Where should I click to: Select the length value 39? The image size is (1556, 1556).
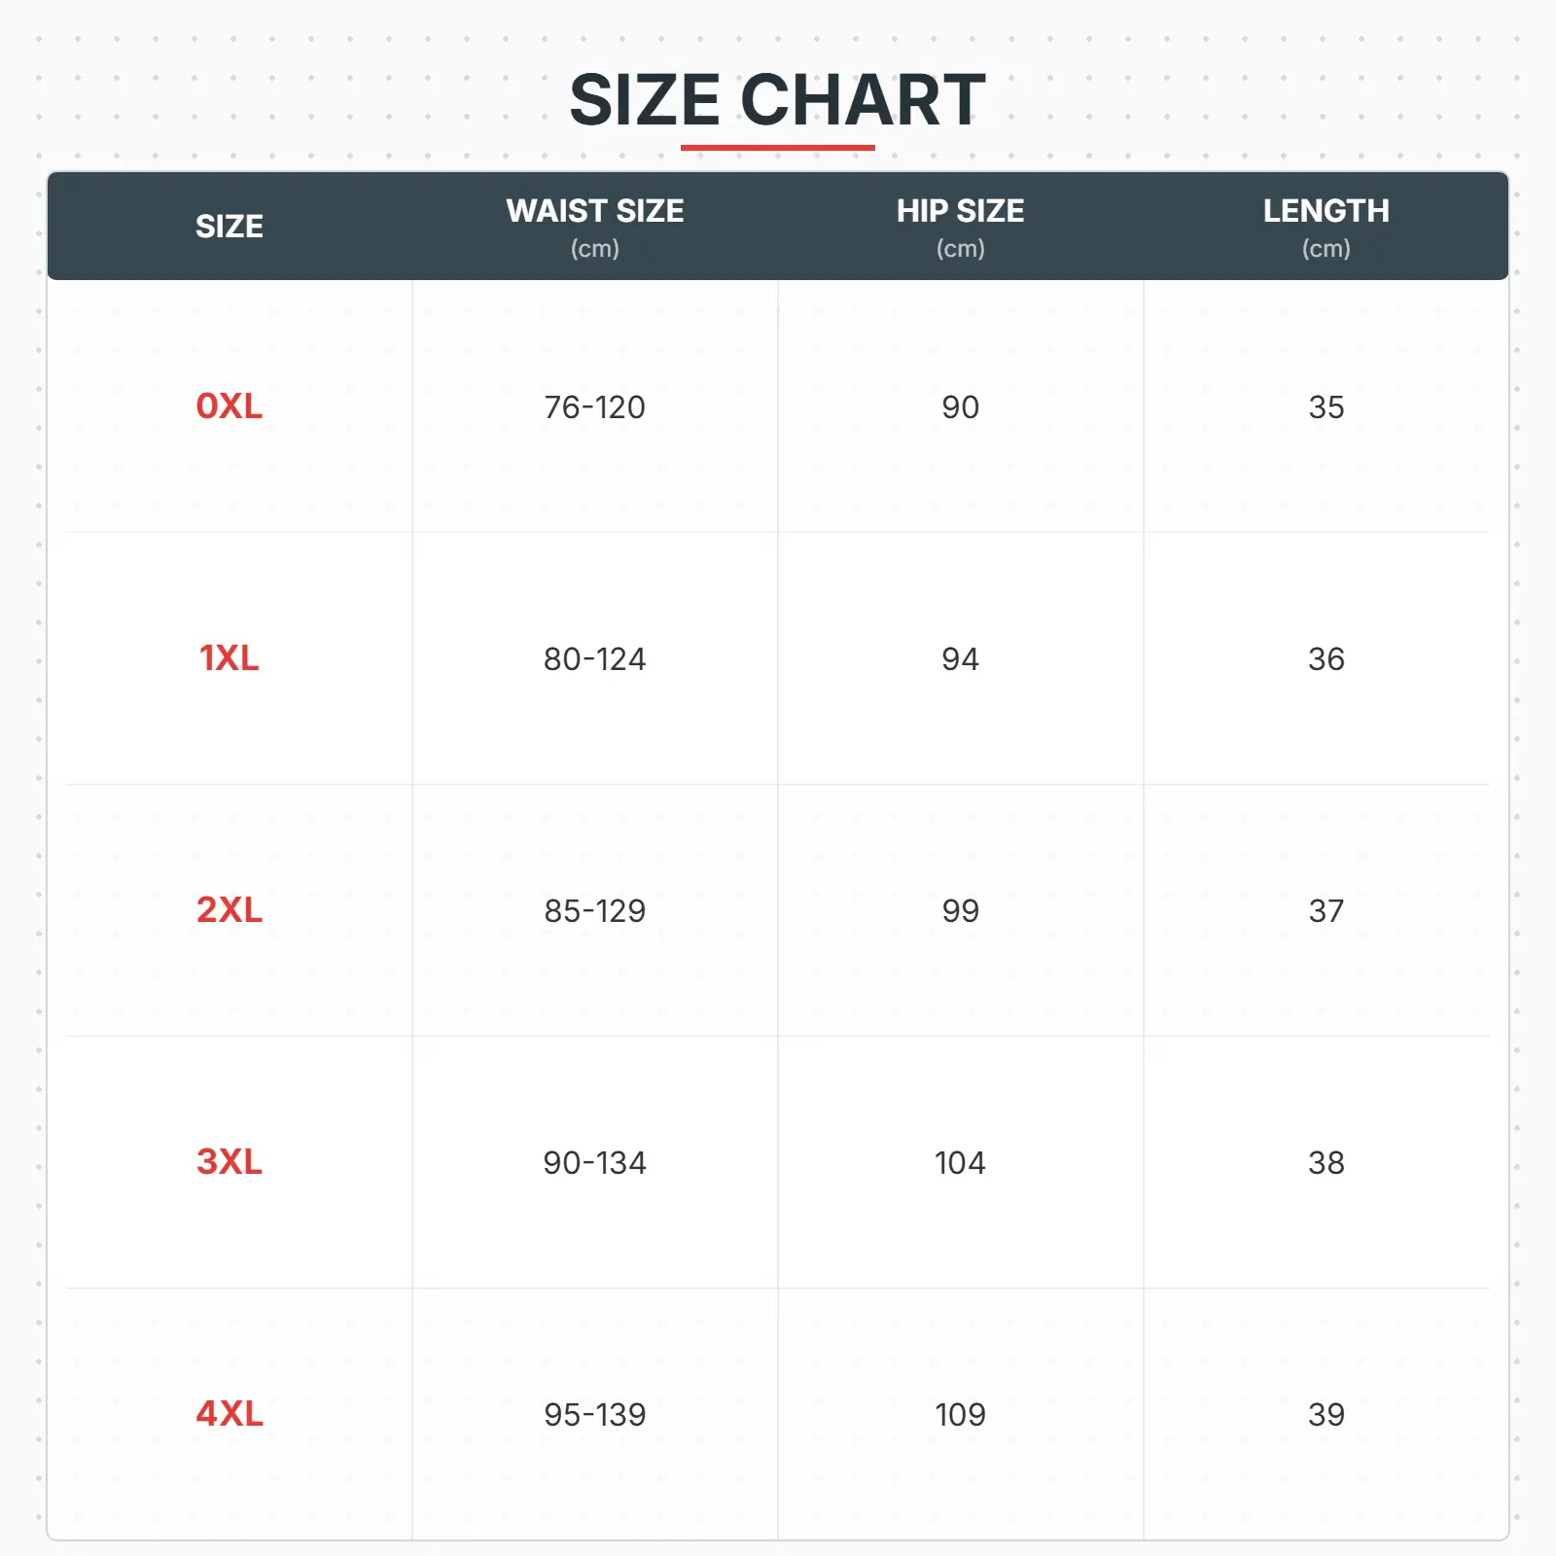(x=1326, y=1415)
